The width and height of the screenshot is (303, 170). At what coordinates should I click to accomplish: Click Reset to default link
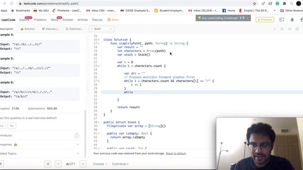coord(176,153)
